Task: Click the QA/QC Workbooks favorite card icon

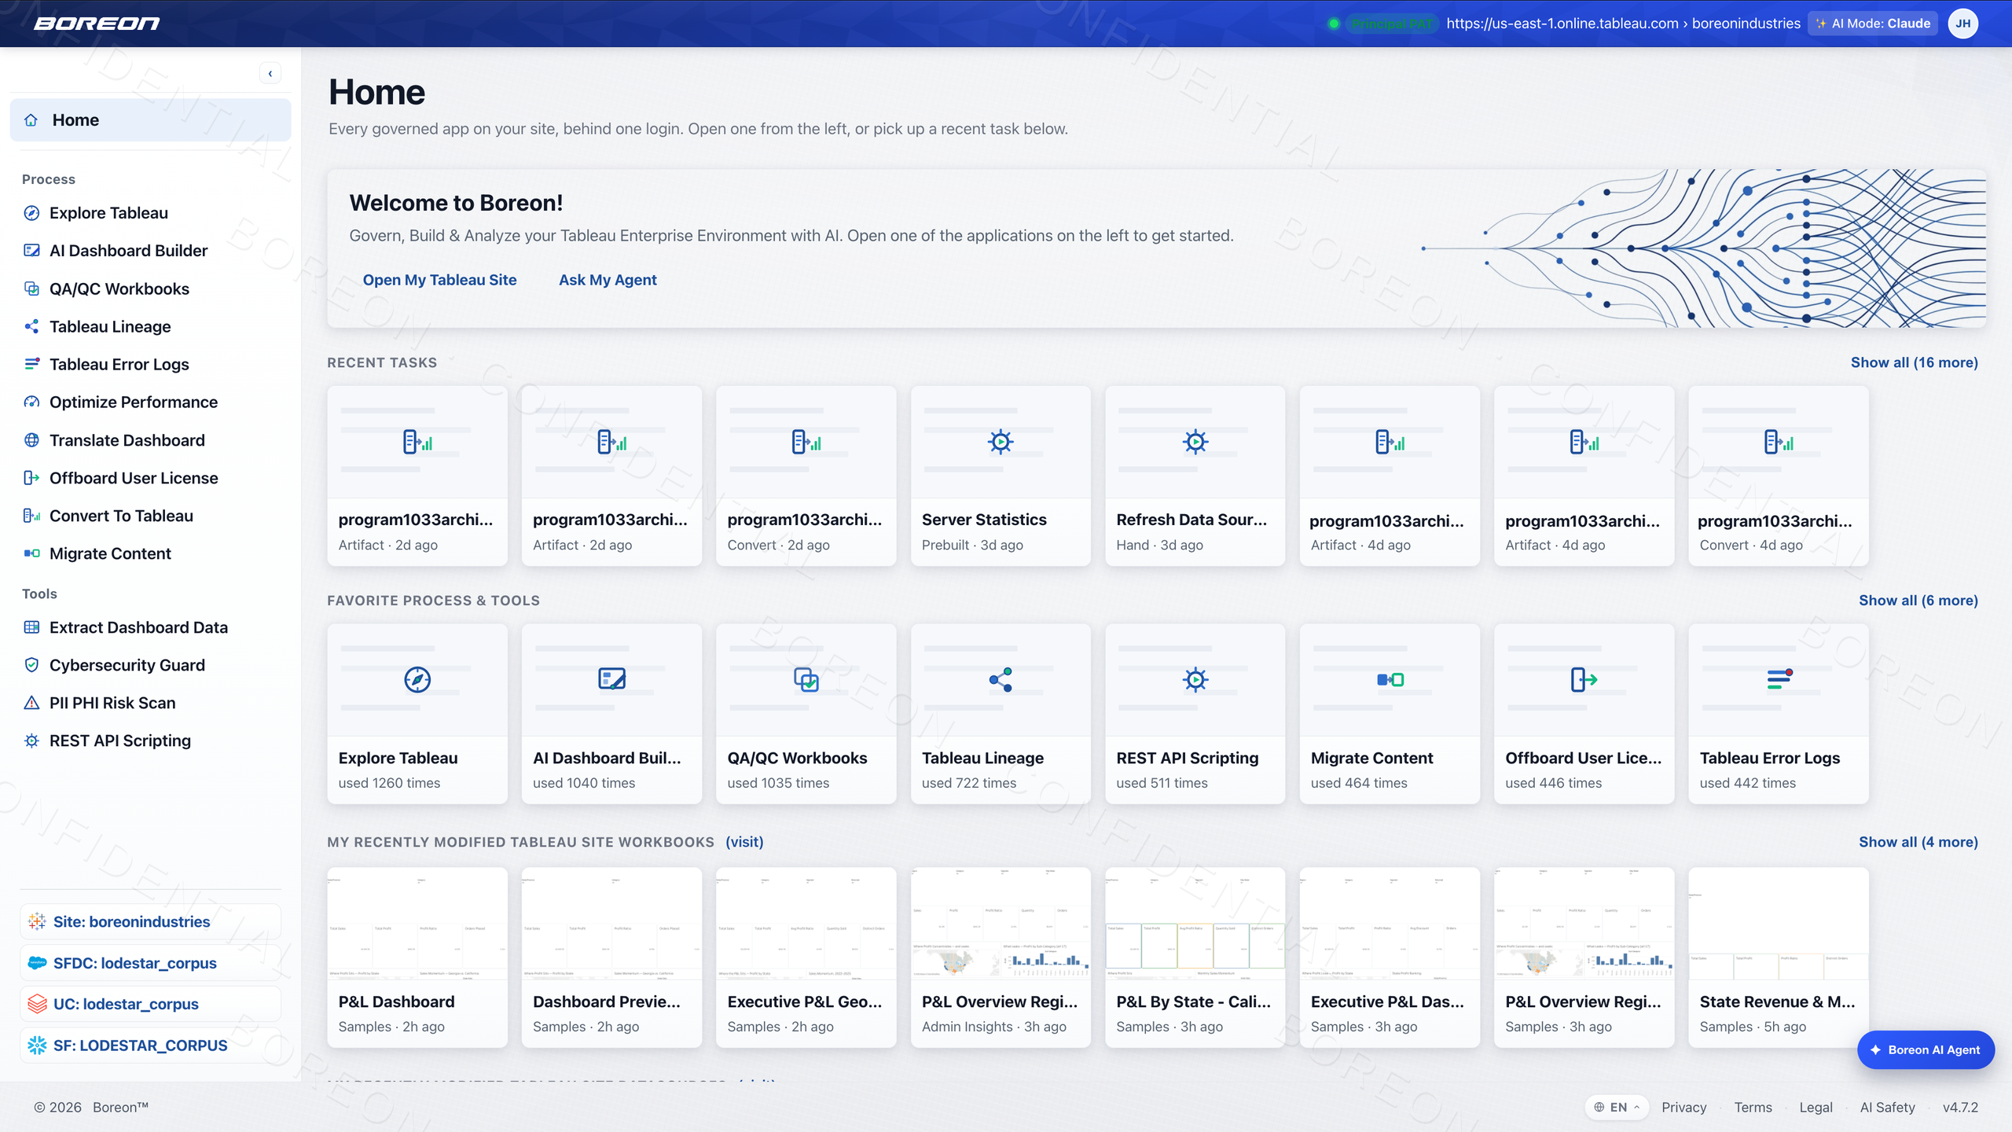Action: click(806, 679)
